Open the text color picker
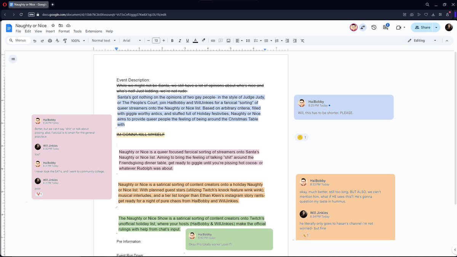This screenshot has height=257, width=457. (x=195, y=40)
